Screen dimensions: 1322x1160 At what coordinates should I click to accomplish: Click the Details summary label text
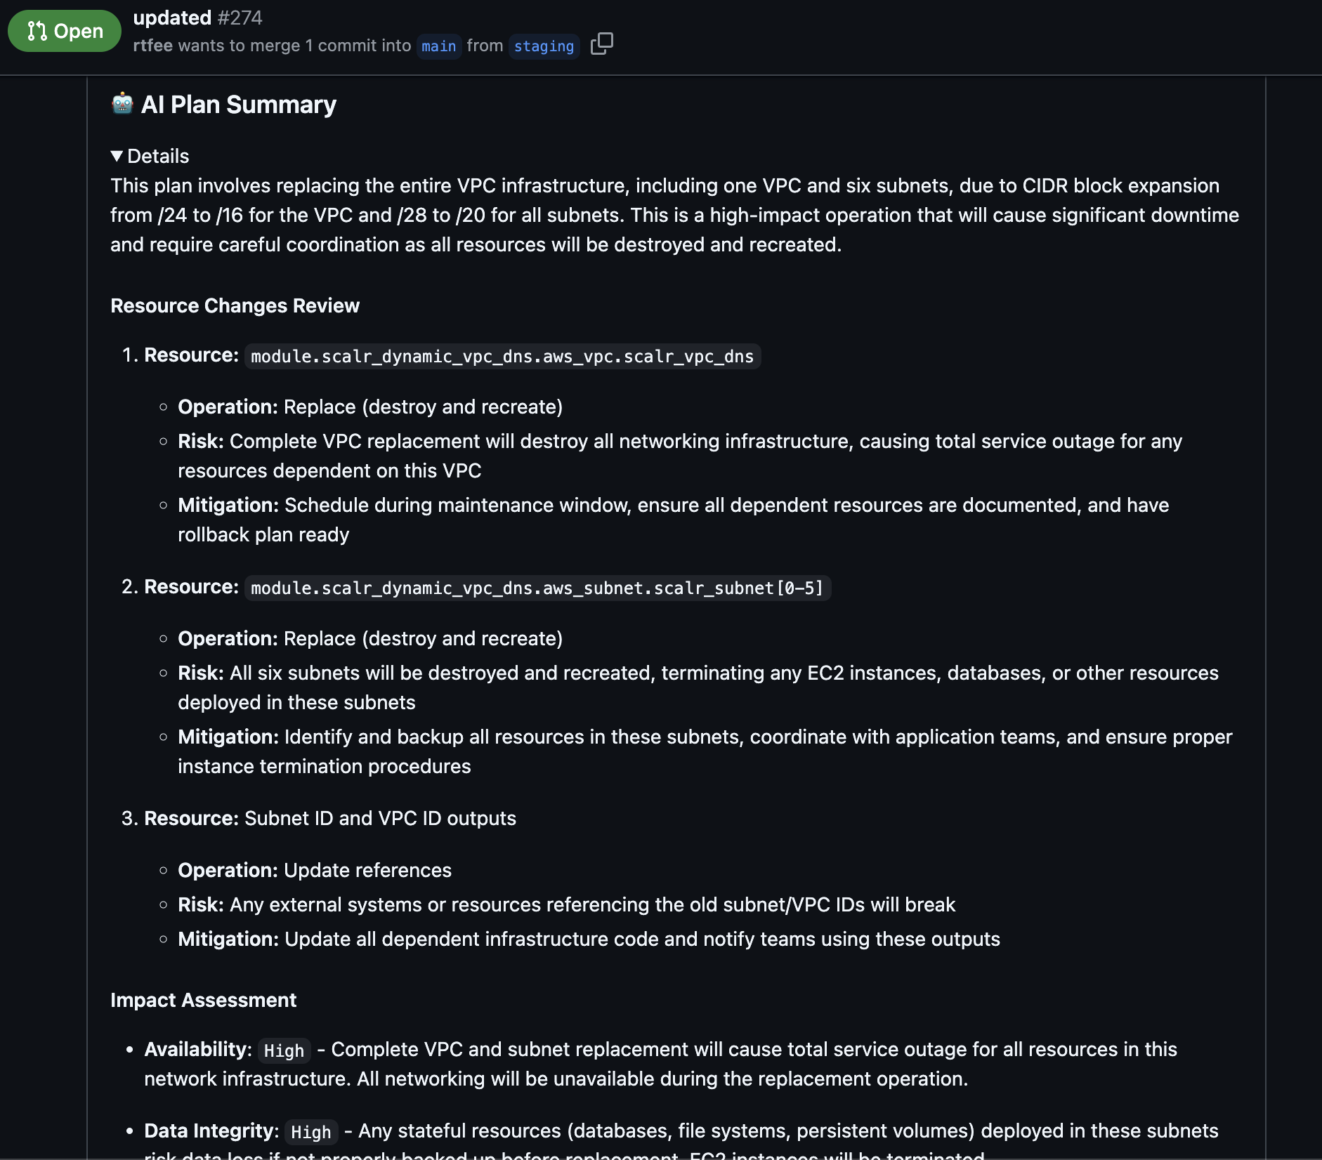coord(158,156)
